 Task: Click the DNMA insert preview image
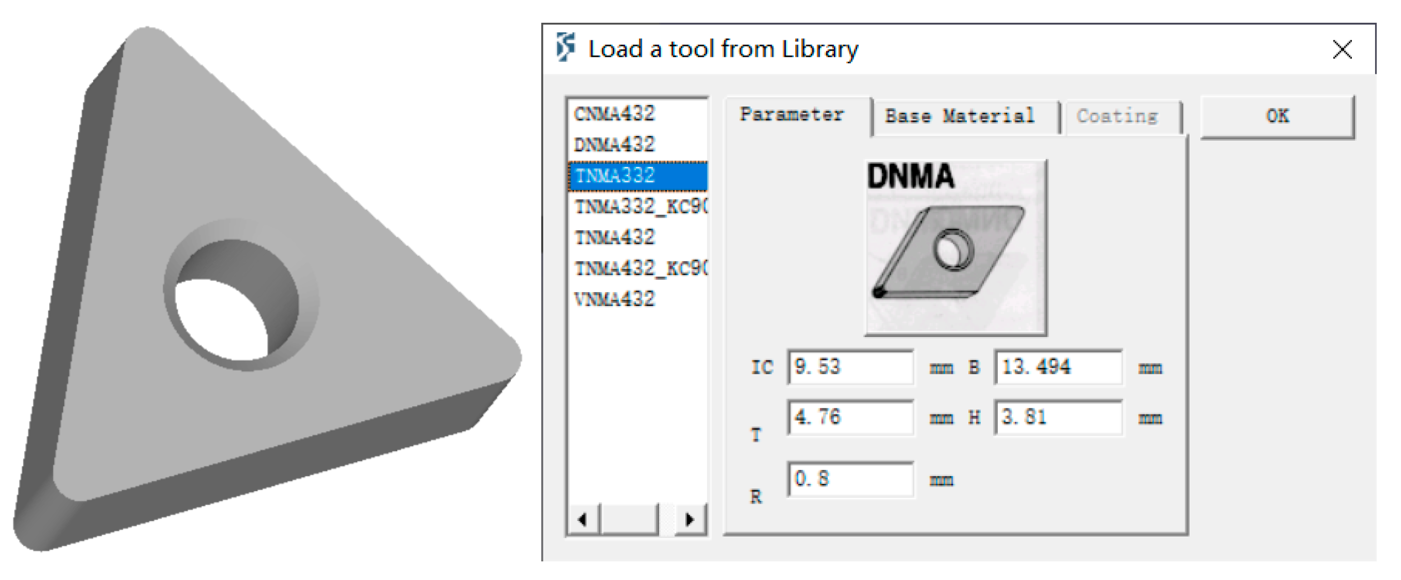tap(955, 248)
